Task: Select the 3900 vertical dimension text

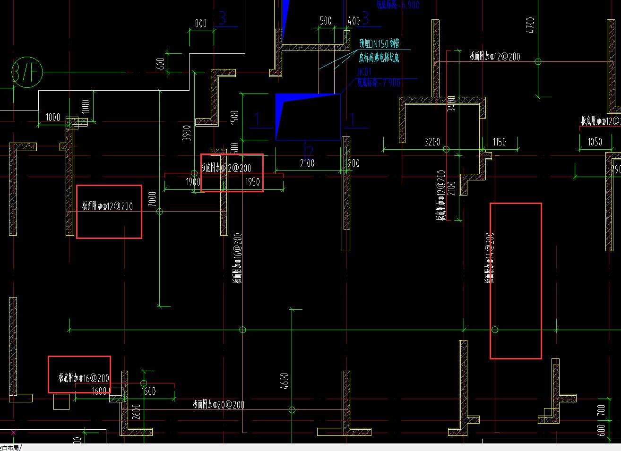Action: pos(187,133)
